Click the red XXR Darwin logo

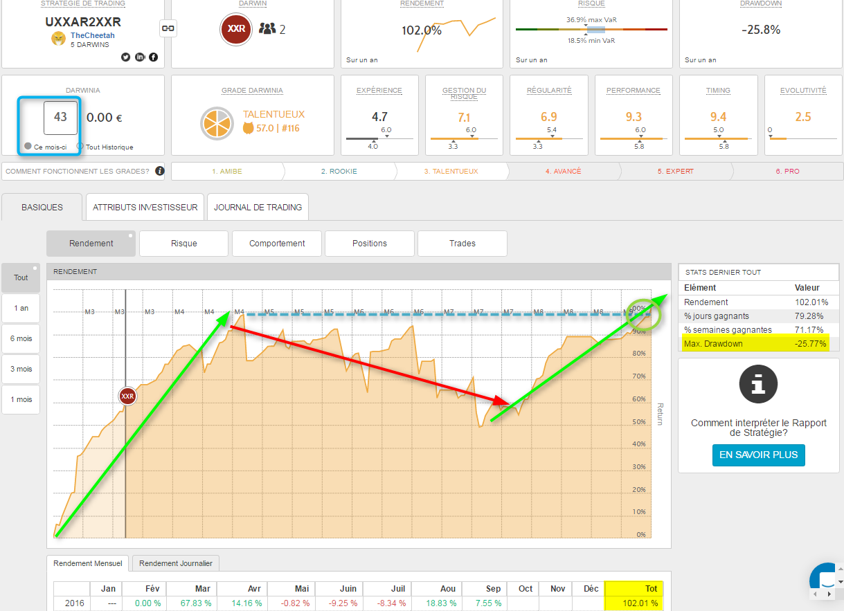pos(236,29)
